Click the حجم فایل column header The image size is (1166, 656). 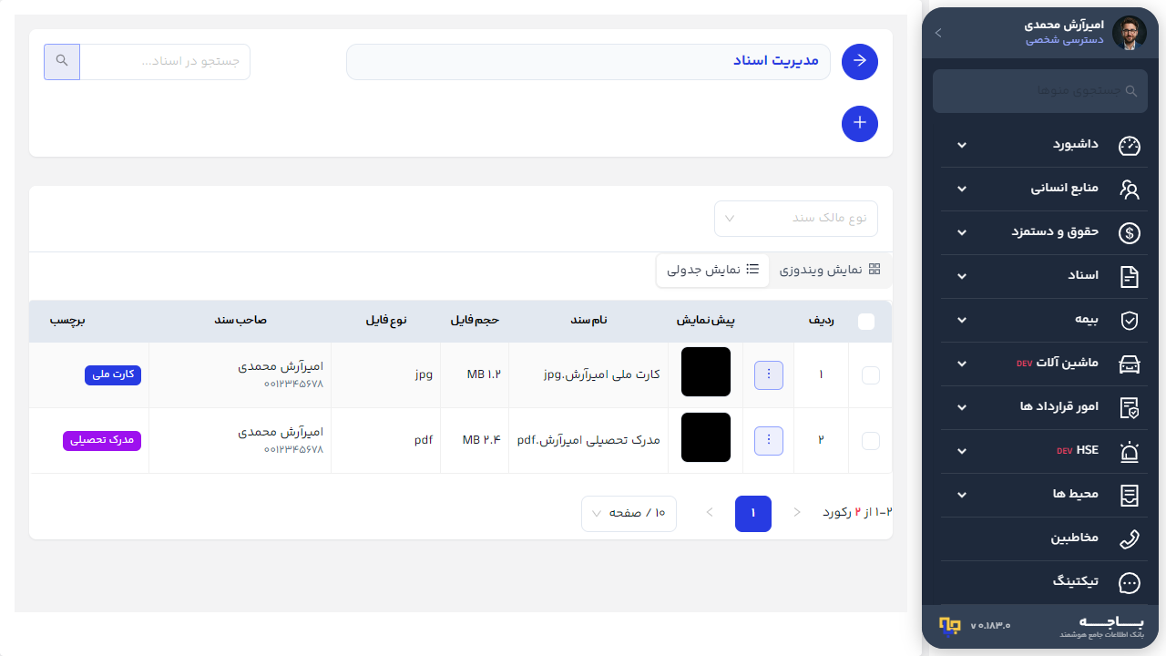(475, 321)
